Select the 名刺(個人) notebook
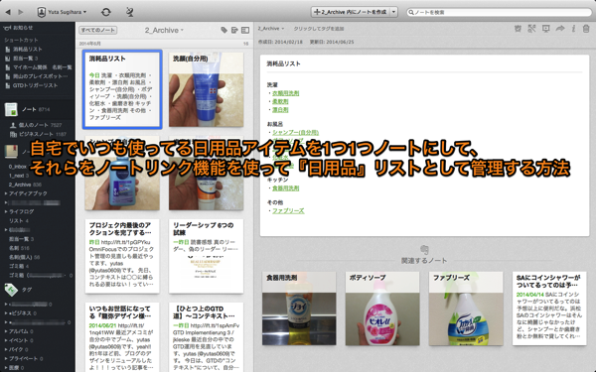Screen dimensions: 596x372 click(x=24, y=257)
